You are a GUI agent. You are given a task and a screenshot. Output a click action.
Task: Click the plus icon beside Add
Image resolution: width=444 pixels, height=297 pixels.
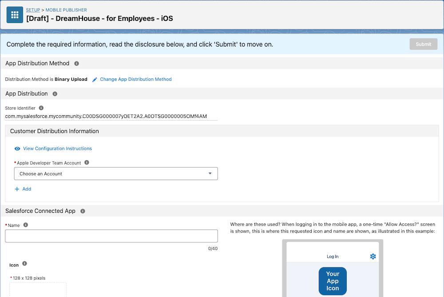click(17, 189)
